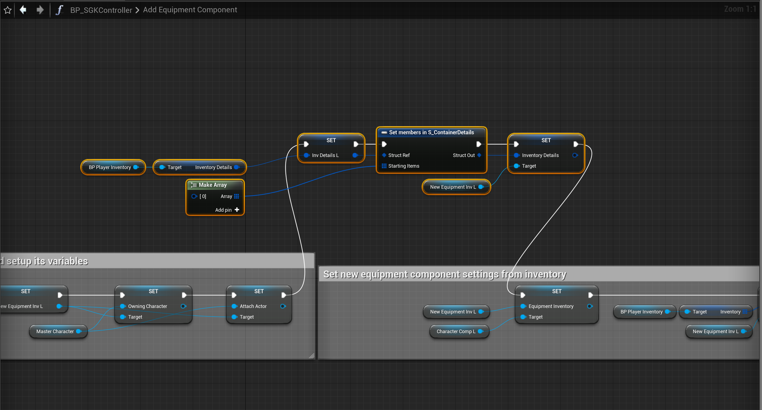This screenshot has width=762, height=410.
Task: Click the function f icon in the breadcrumb
Action: 59,10
